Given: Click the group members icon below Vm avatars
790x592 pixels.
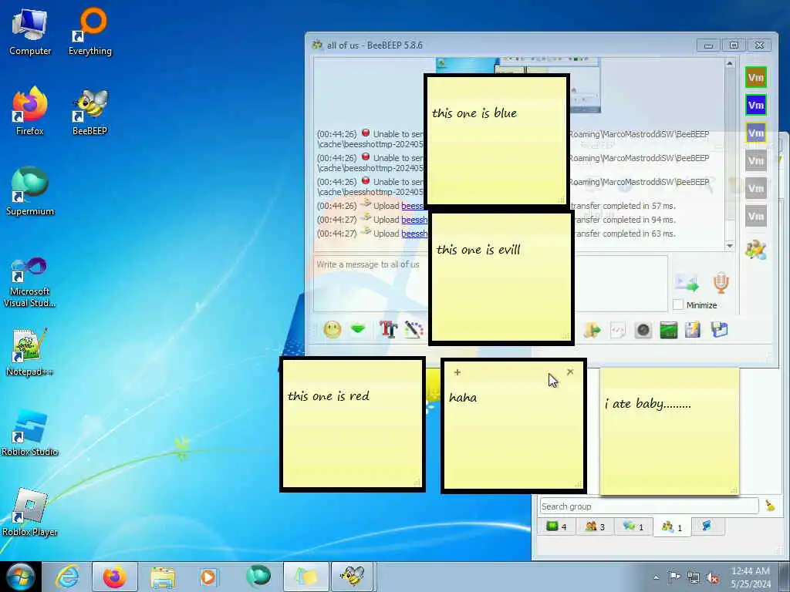Looking at the screenshot, I should pos(756,249).
